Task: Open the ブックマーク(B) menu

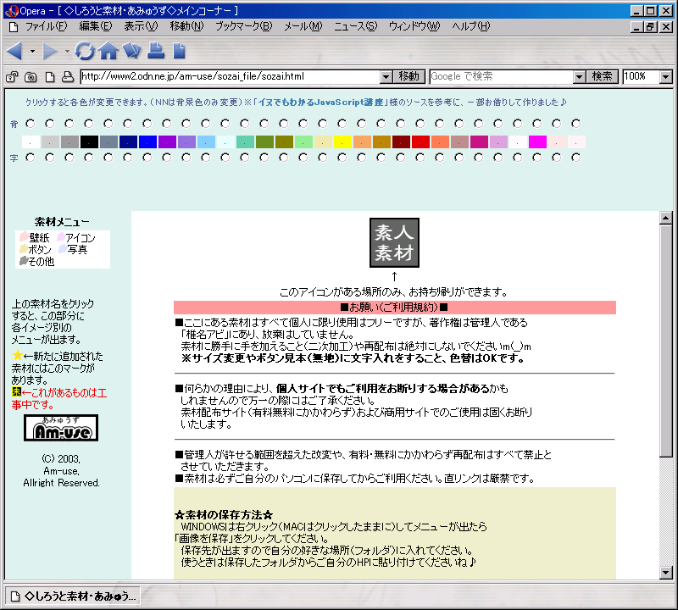Action: click(x=244, y=26)
